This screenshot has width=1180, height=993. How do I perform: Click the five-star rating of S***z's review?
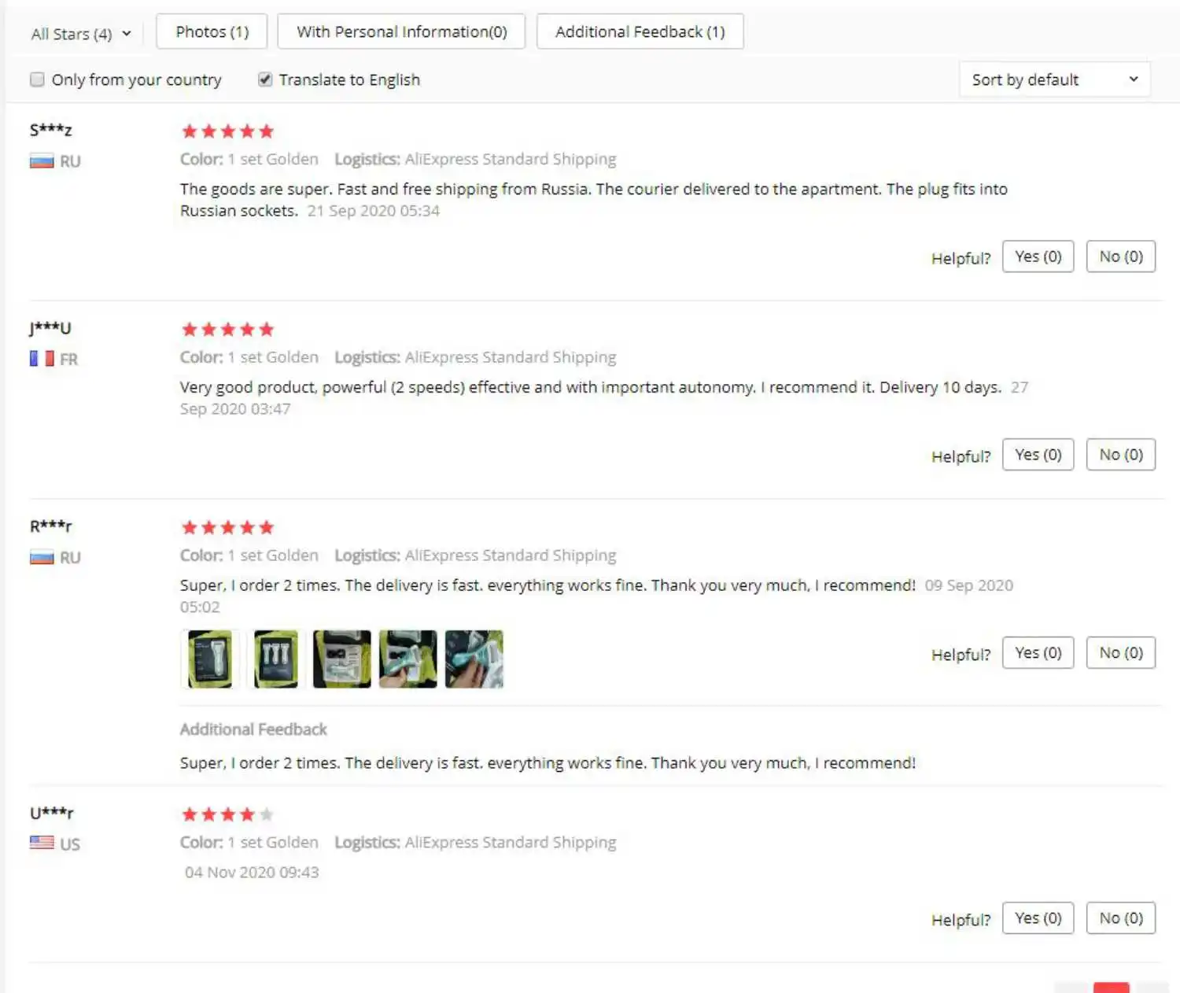(x=227, y=131)
